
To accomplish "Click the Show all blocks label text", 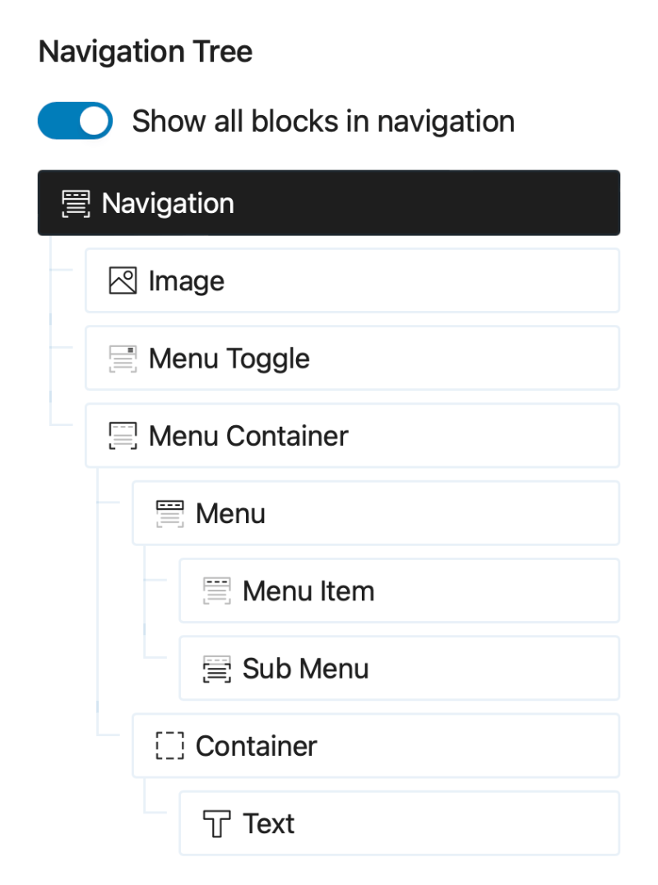I will coord(323,121).
